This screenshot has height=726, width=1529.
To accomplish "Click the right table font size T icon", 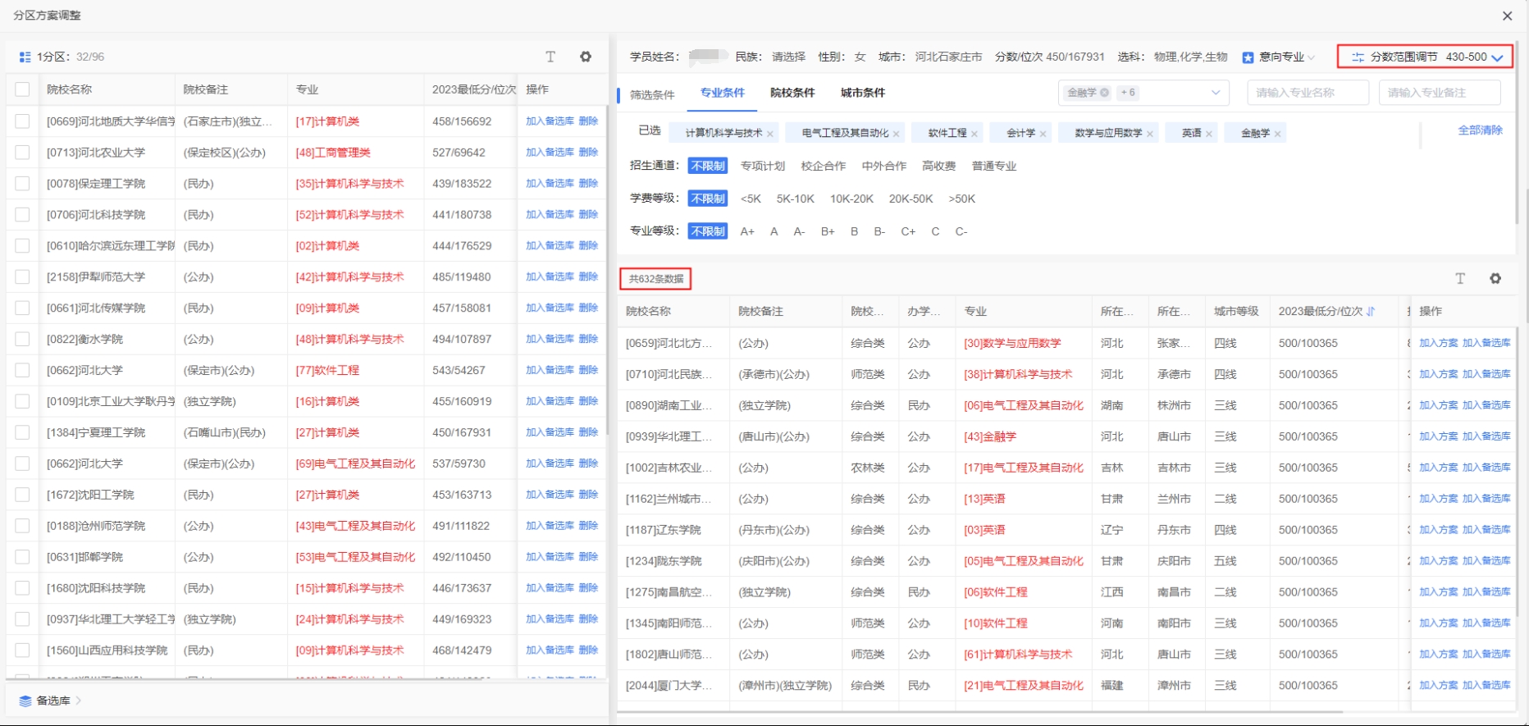I will coord(1460,279).
